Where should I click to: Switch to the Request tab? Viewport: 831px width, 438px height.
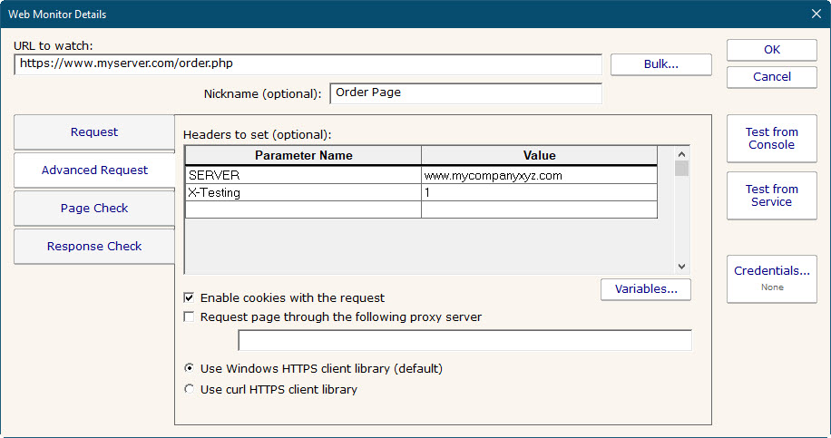pyautogui.click(x=94, y=132)
